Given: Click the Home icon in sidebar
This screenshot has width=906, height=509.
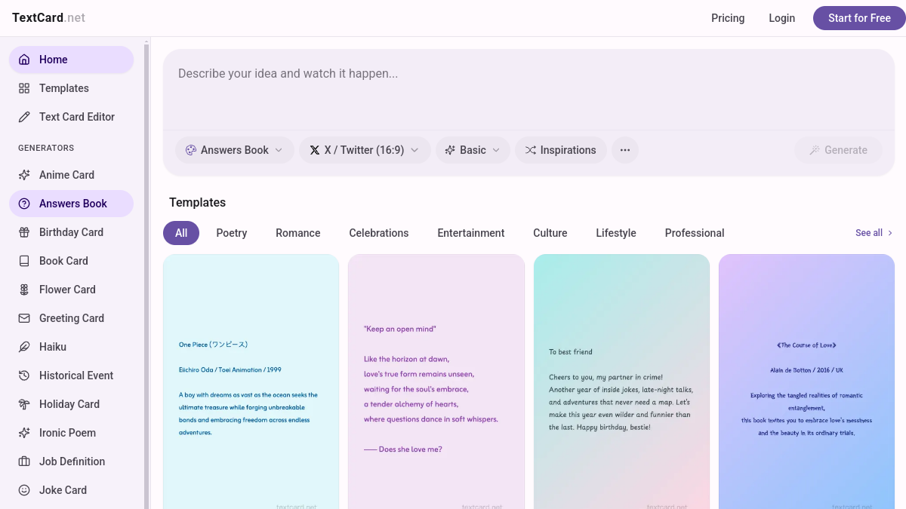Looking at the screenshot, I should click(24, 60).
